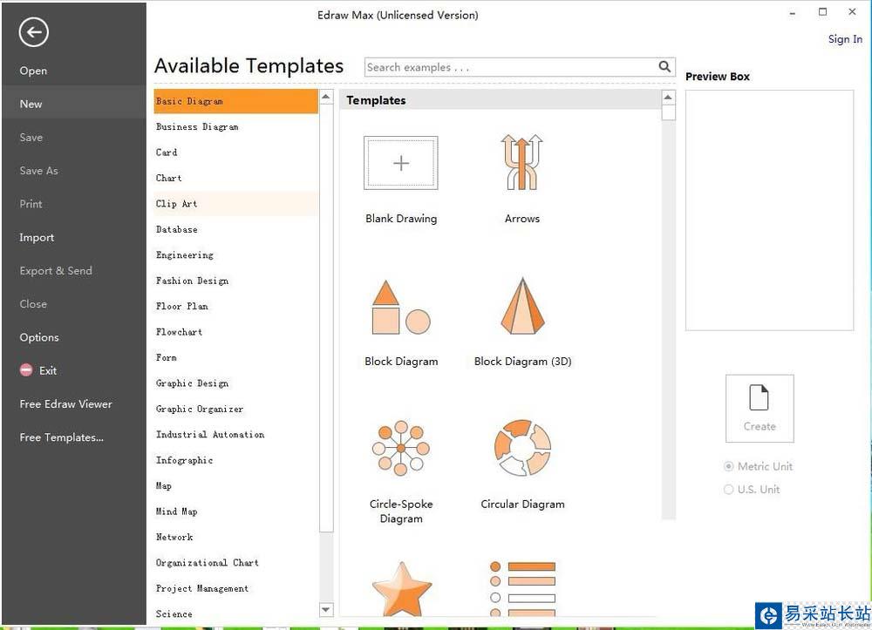872x630 pixels.
Task: Select Graphic Organizer category
Action: pyautogui.click(x=235, y=409)
